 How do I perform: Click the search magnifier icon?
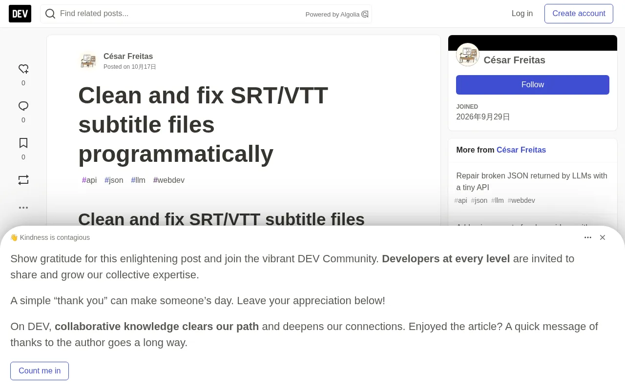50,14
